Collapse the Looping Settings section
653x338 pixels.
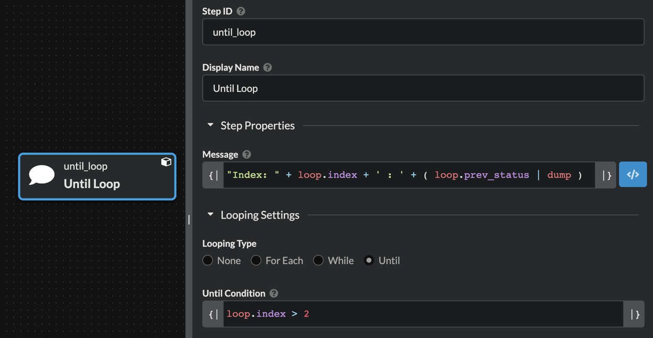(x=210, y=215)
